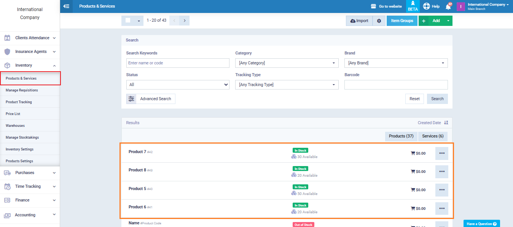The width and height of the screenshot is (513, 227).
Task: Open the Brand dropdown
Action: [x=396, y=63]
